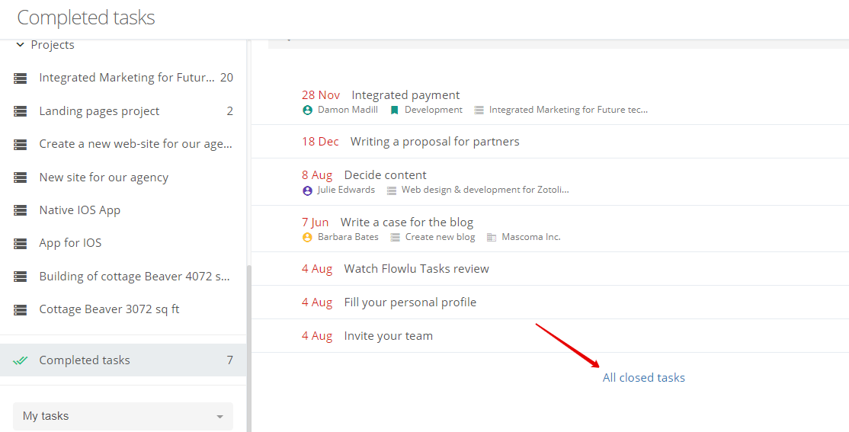The image size is (849, 432).
Task: Click the Mascoma Inc. company building icon
Action: [491, 237]
